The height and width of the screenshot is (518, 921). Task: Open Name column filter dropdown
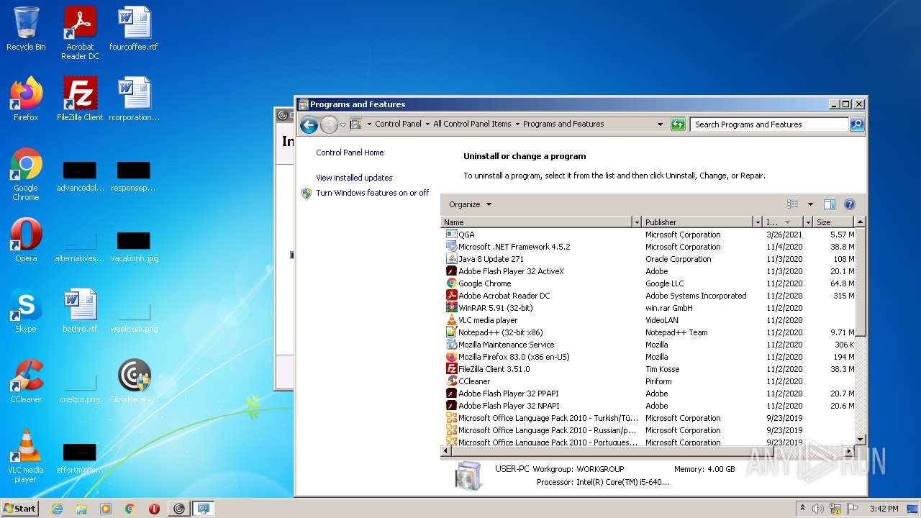click(x=636, y=222)
